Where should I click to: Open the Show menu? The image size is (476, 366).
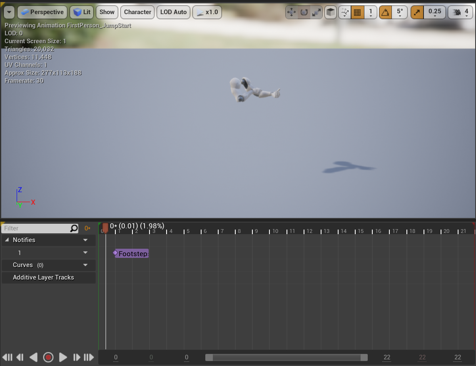107,12
